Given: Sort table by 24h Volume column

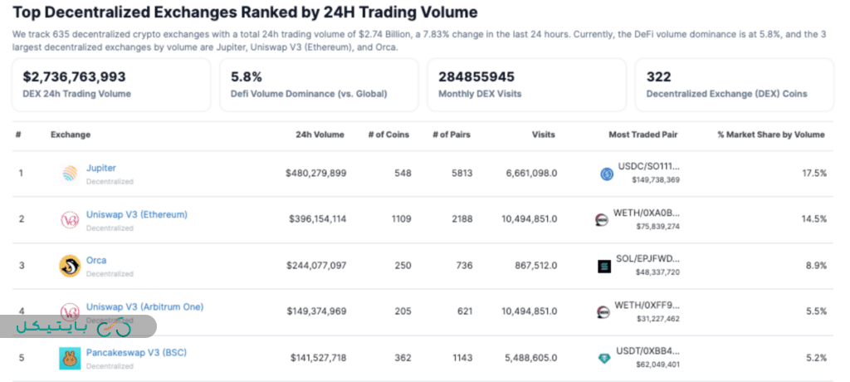Looking at the screenshot, I should point(320,135).
